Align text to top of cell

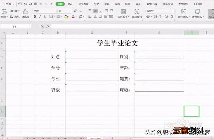click(x=90, y=11)
